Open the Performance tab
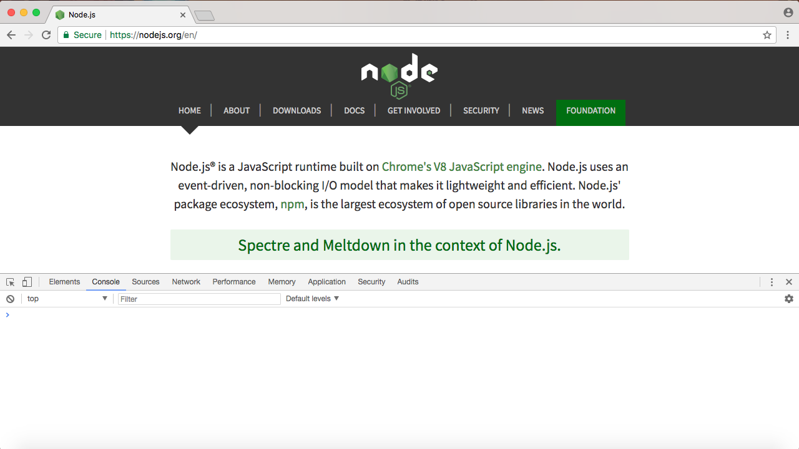This screenshot has width=799, height=449. pyautogui.click(x=234, y=282)
